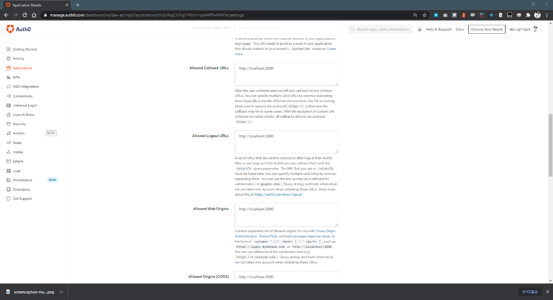553x300 pixels.
Task: Open Chrome three-dot menu
Action: pos(547,15)
